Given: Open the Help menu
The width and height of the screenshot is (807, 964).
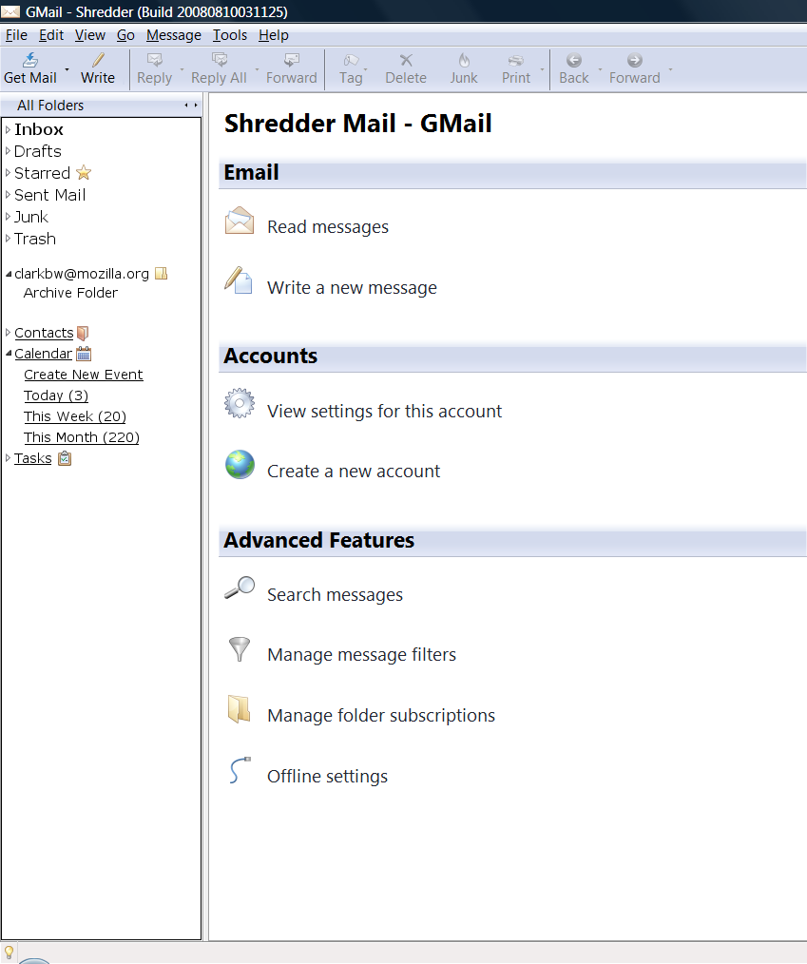Looking at the screenshot, I should click(x=274, y=35).
